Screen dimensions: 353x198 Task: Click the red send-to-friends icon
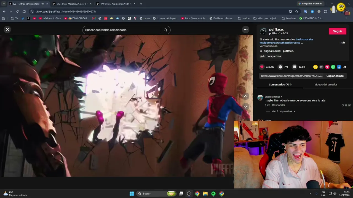point(327,67)
